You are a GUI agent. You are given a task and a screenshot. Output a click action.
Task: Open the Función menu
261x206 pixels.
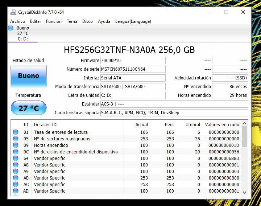pos(54,21)
